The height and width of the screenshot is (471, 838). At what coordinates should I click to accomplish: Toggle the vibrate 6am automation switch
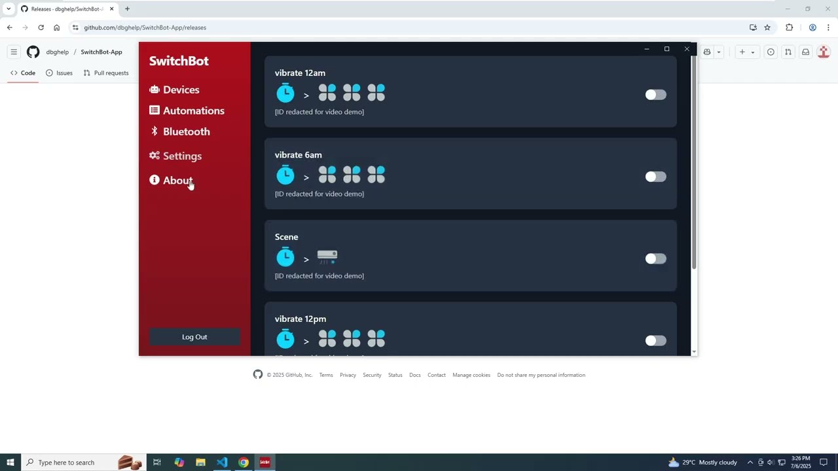click(x=655, y=177)
